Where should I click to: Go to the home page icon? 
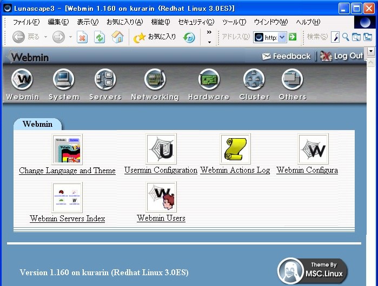point(118,37)
